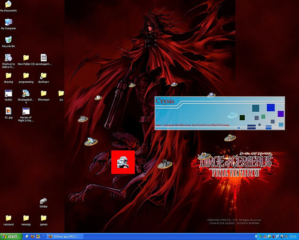This screenshot has width=299, height=240.
Task: Select the secretagent file icon
Action: [44, 59]
